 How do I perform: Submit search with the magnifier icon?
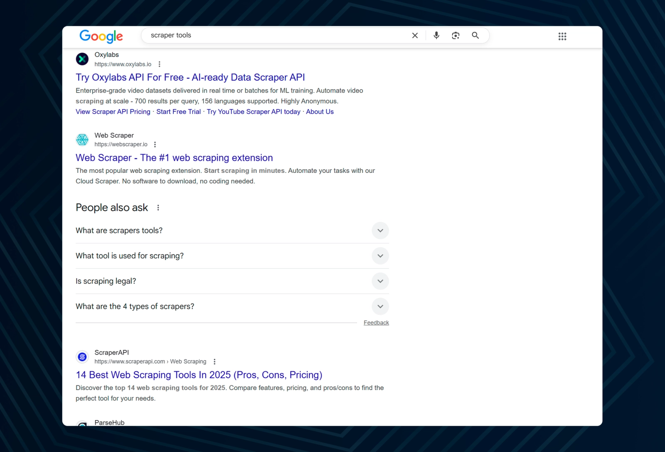click(x=475, y=35)
